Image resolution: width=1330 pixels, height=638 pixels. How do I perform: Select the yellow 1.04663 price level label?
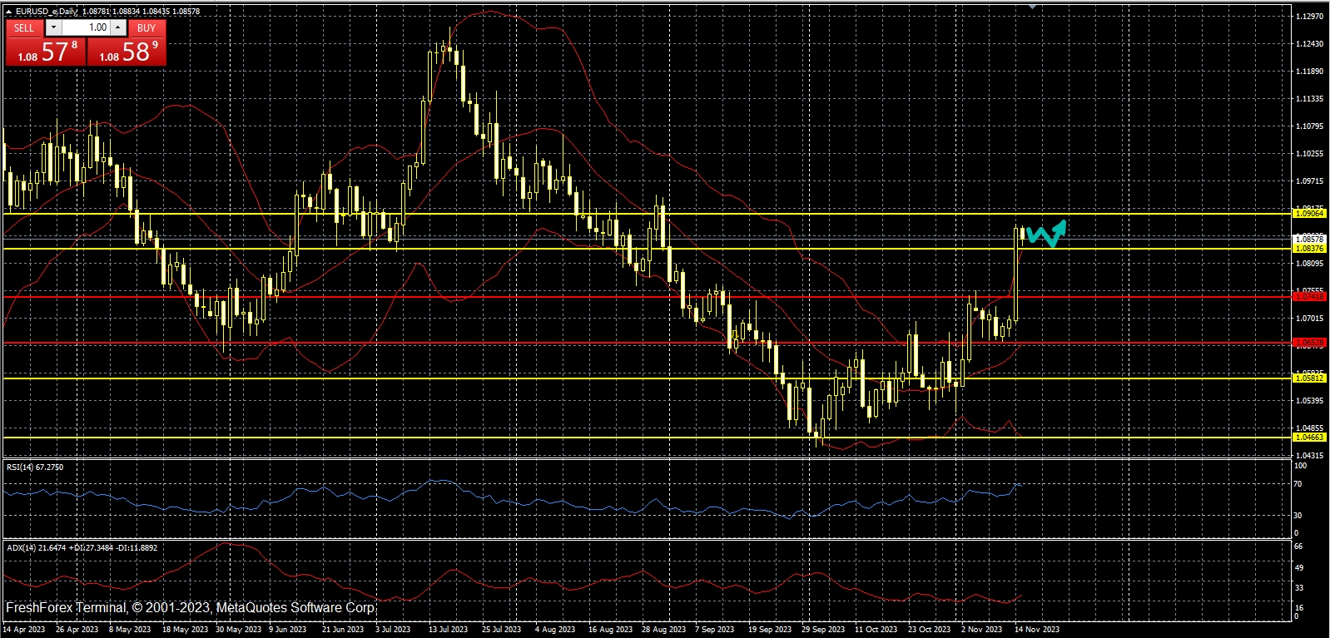click(x=1308, y=438)
